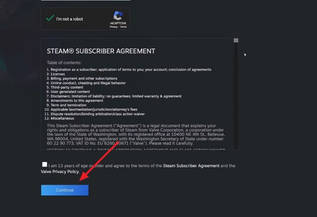
Task: Click the 'Amendments to this agreement' entry
Action: pos(76,100)
